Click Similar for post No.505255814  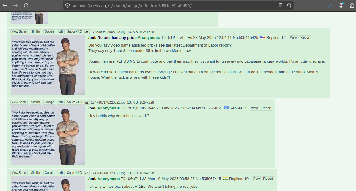tap(36, 102)
